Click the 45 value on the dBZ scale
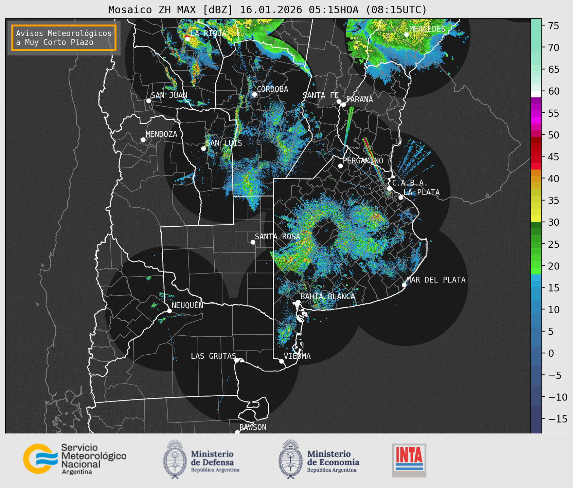 click(x=554, y=157)
